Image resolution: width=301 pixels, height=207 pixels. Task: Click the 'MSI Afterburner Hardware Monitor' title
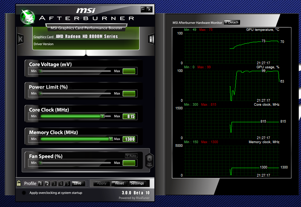click(197, 23)
